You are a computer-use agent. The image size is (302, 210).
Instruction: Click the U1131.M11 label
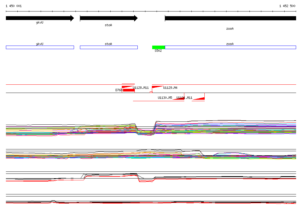click(184, 98)
